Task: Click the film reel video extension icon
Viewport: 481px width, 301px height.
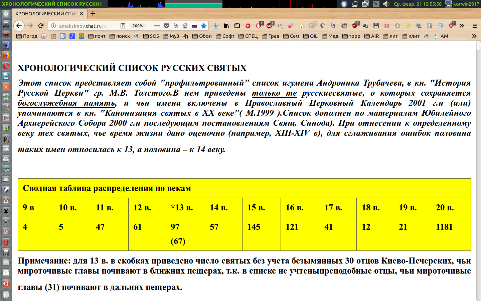Action: (419, 26)
